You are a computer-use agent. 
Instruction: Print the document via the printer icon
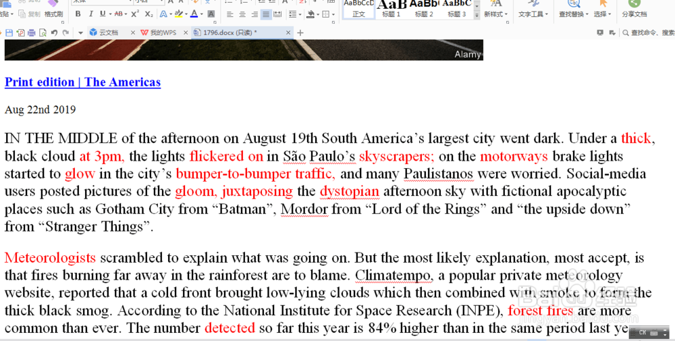coord(32,32)
